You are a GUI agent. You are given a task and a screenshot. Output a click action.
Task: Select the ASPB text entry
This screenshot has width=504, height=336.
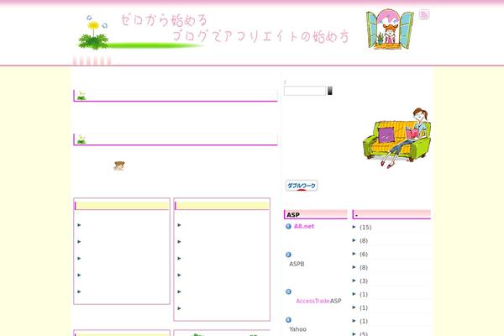297,264
